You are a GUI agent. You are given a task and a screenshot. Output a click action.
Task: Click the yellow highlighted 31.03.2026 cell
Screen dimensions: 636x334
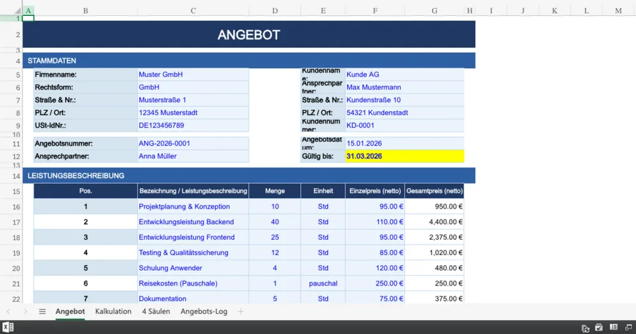click(x=404, y=156)
